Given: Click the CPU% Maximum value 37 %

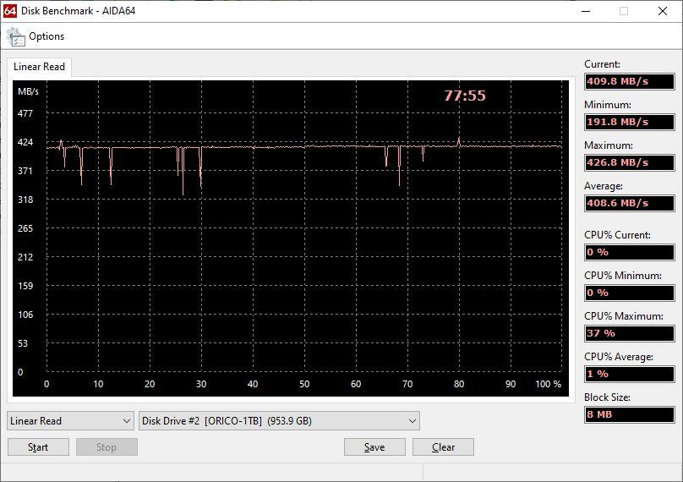Looking at the screenshot, I should [630, 333].
